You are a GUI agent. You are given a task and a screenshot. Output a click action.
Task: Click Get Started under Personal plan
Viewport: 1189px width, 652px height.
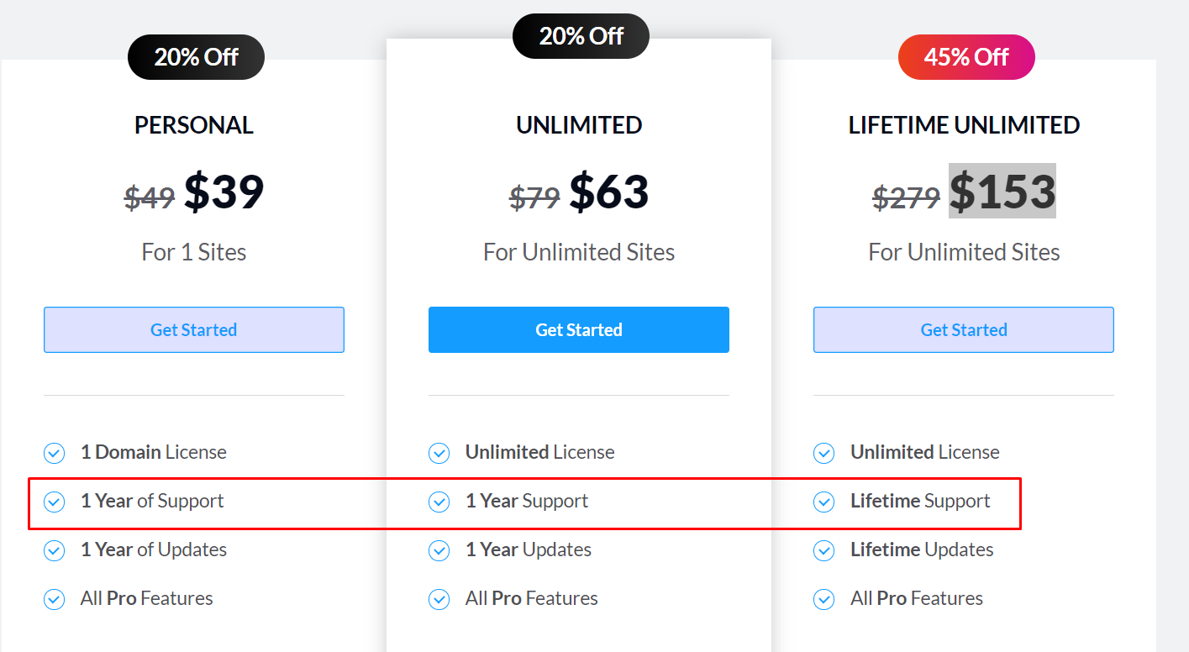[x=194, y=329]
